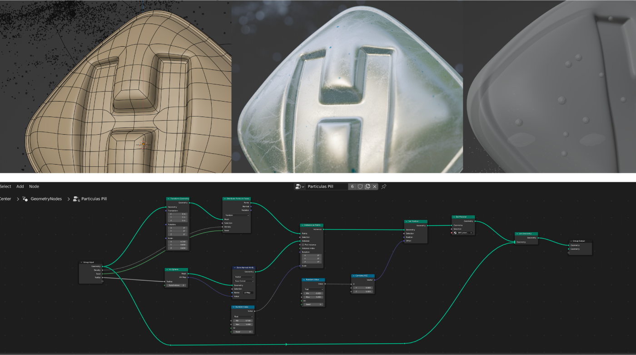The height and width of the screenshot is (355, 636).
Task: Unlink the Particulas Pill node group
Action: coord(375,186)
